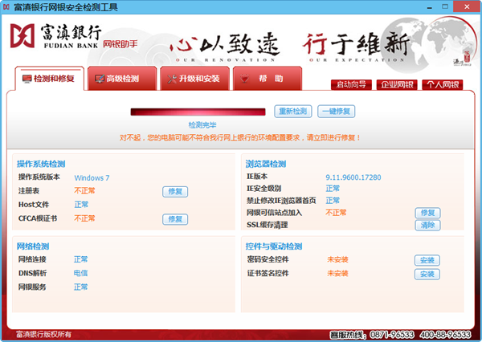
Task: Click the detection progress bar
Action: coord(197,112)
